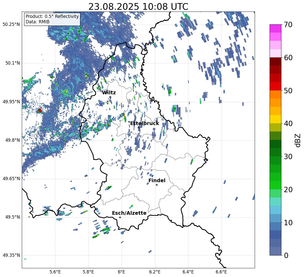Click the 49.5°N latitude label

tap(12, 217)
